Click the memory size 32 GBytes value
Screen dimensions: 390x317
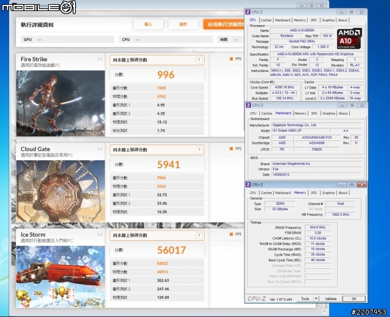click(x=280, y=209)
